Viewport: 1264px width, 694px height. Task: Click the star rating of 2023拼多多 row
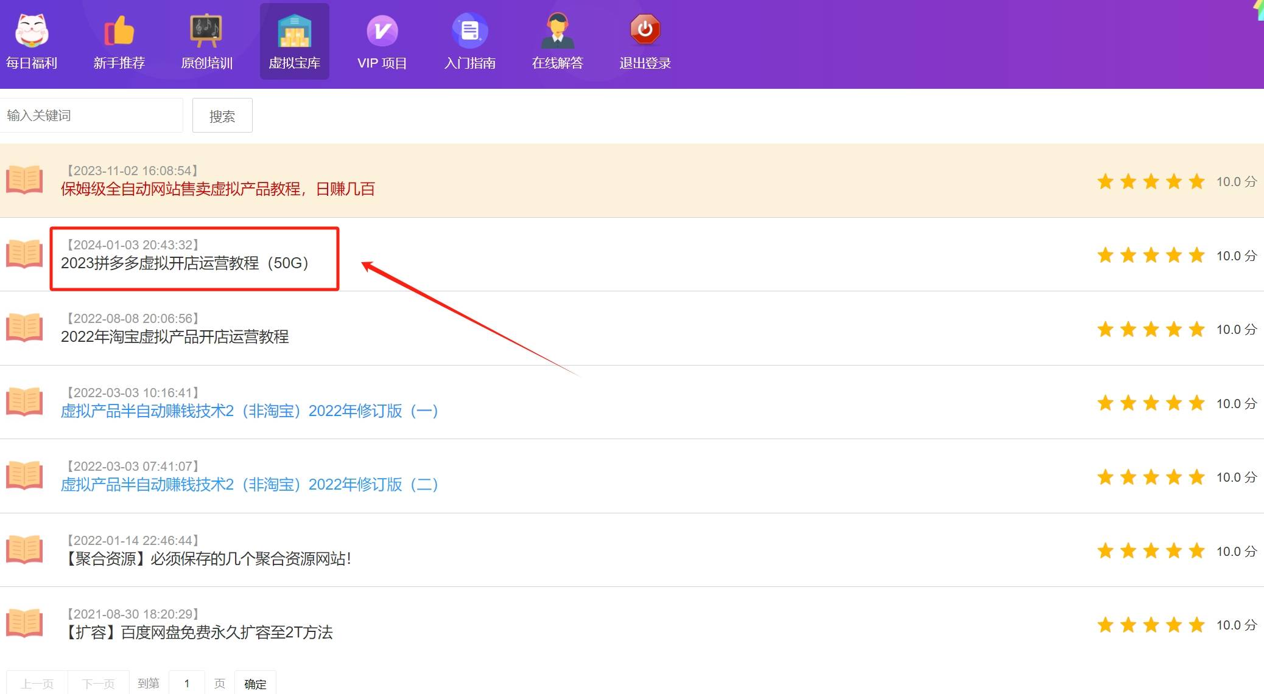[x=1151, y=255]
